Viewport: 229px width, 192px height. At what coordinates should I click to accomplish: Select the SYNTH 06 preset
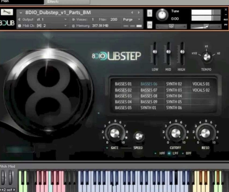click(174, 108)
